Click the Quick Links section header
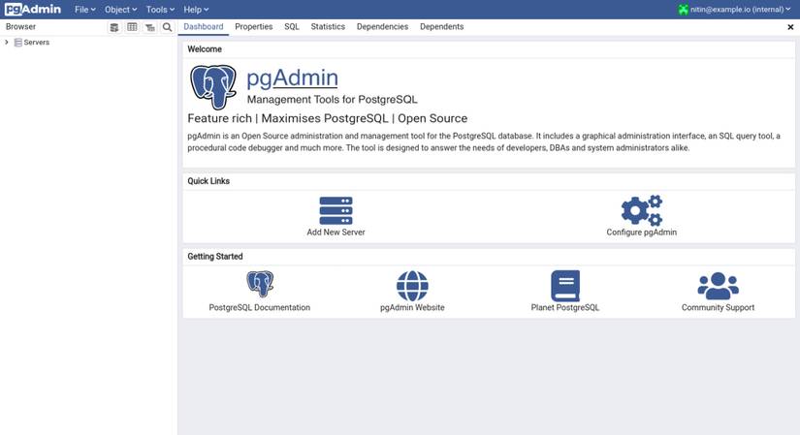 coord(208,181)
